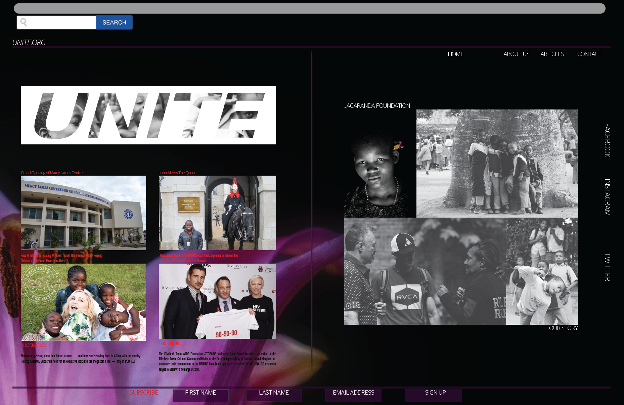Open the vertical INSTAGRAM link
This screenshot has height=405, width=624.
click(x=607, y=197)
